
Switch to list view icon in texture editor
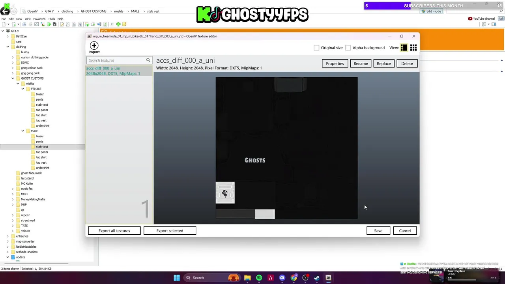click(404, 48)
